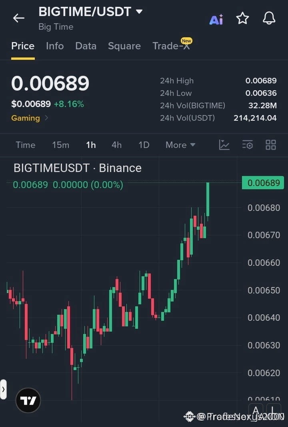Screen dimensions: 288x427
Task: Add BIGTIME/USDT to favorites with star
Action: pyautogui.click(x=242, y=18)
